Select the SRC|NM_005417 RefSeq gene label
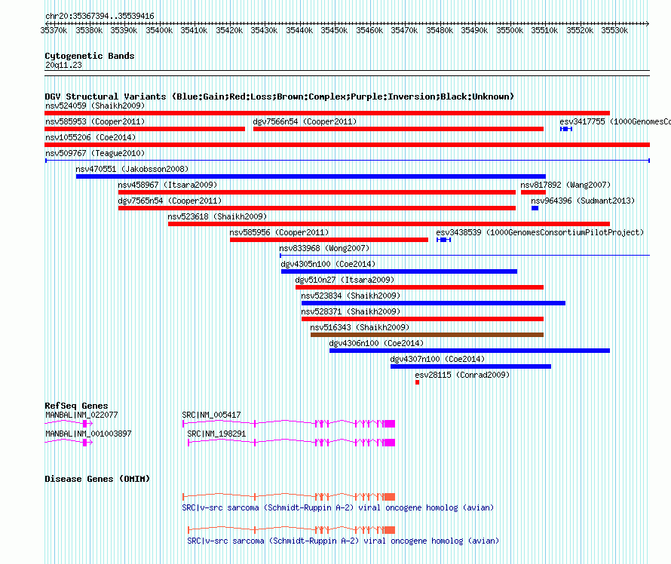Image resolution: width=671 pixels, height=564 pixels. pyautogui.click(x=211, y=415)
